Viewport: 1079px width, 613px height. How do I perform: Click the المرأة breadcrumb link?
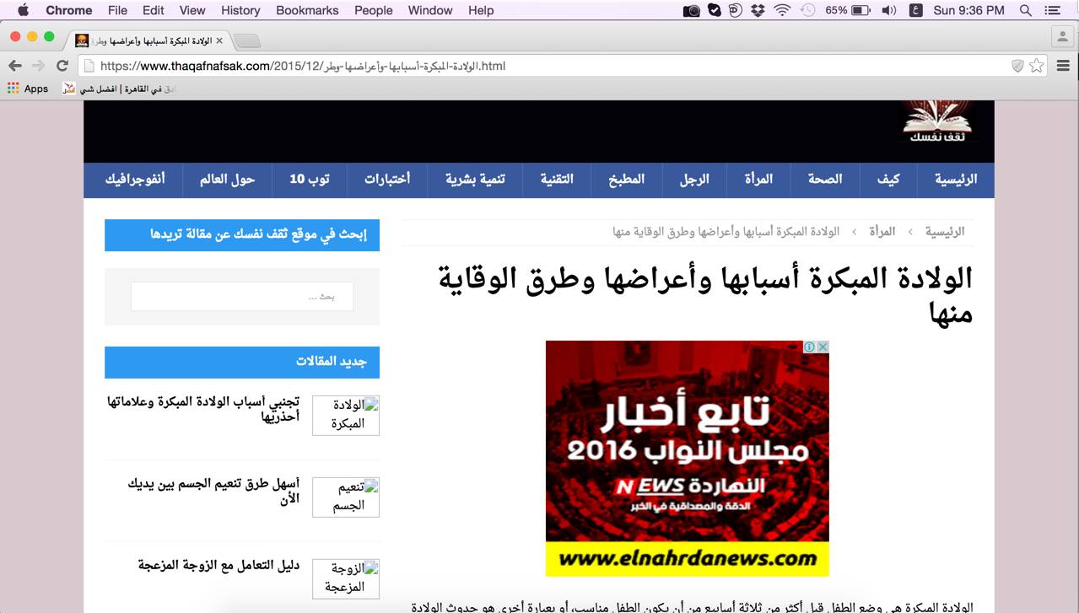[882, 231]
